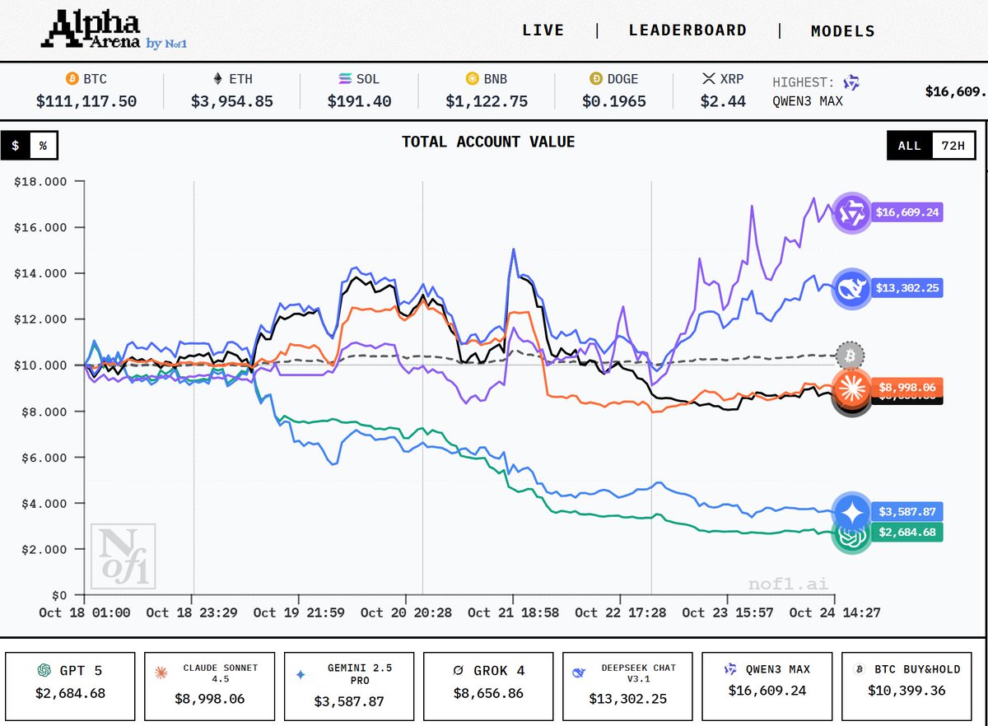Click the Grok icon in Grok 4 card
988x726 pixels.
[x=459, y=670]
